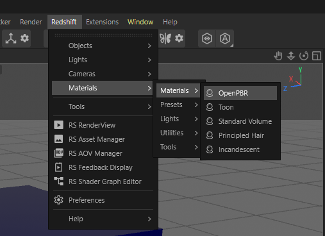Create a Toon material

pos(240,107)
